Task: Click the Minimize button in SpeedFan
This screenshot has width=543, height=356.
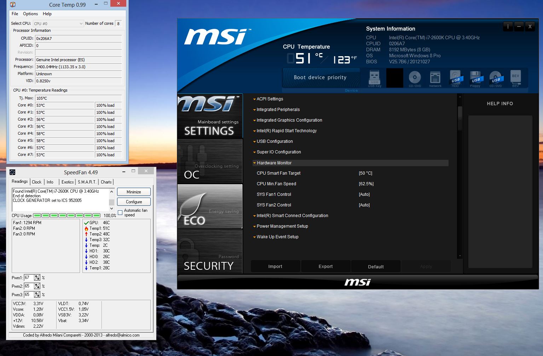Action: tap(134, 192)
